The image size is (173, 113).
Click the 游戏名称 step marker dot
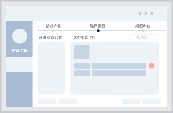(53, 31)
